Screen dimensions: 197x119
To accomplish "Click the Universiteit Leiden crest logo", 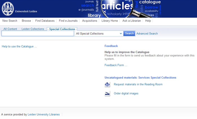I will [x=8, y=9].
